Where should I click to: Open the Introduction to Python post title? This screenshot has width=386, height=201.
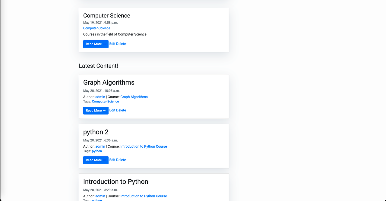point(115,182)
